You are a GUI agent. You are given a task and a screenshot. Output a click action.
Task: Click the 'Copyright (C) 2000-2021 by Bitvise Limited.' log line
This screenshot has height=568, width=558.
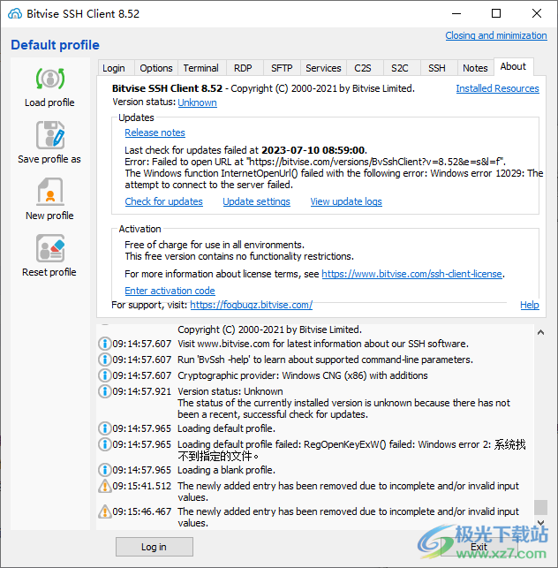click(270, 329)
